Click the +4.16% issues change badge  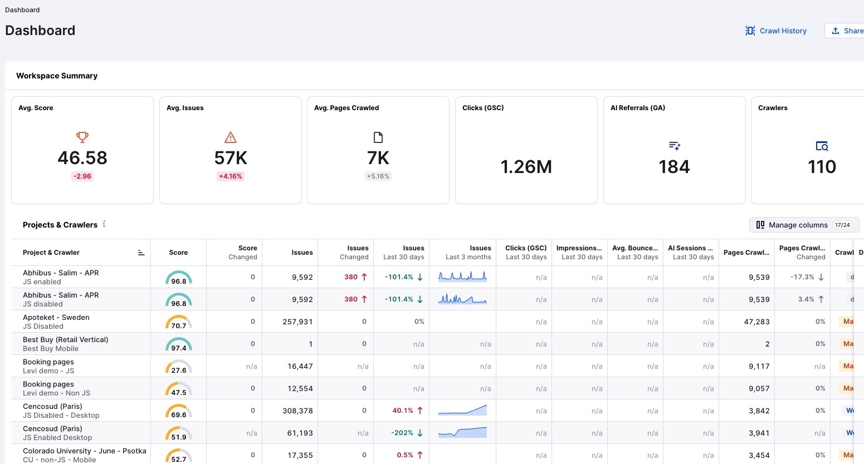(231, 176)
